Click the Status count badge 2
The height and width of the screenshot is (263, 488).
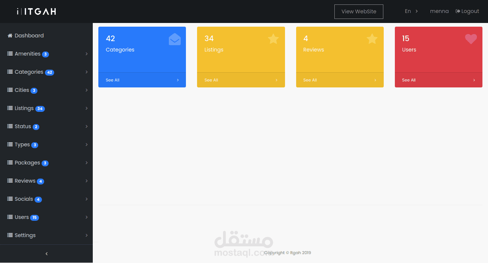pos(36,127)
